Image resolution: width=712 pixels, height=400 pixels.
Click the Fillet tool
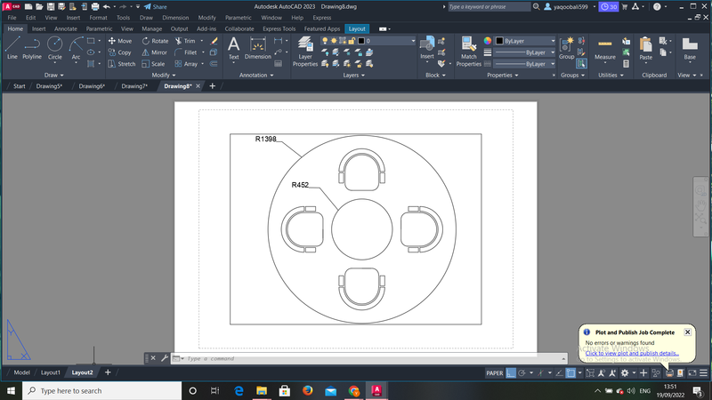pos(186,52)
